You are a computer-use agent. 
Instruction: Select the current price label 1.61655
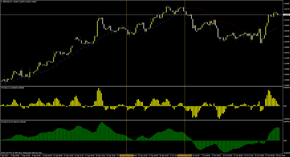click(x=286, y=15)
